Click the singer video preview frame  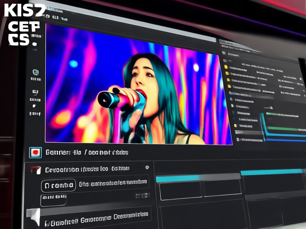tap(139, 84)
